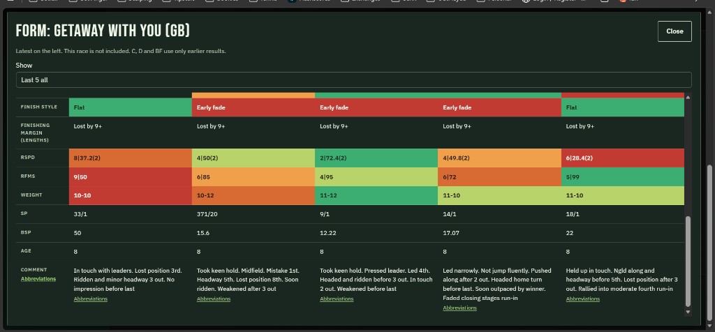Screen dimensions: 715x332
Task: Select RSPD cell 6|28.4(2)
Action: click(x=623, y=158)
